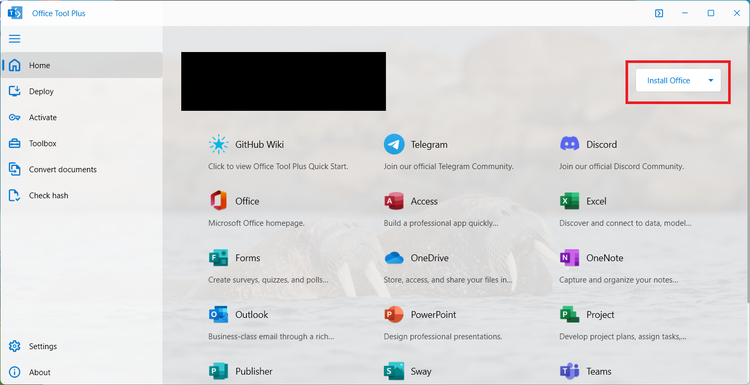Click the PowerPoint app icon
750x385 pixels.
tap(394, 314)
